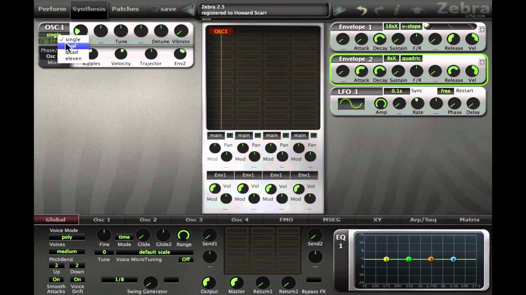This screenshot has width=526, height=295.
Task: Toggle Voice Drift On switch
Action: (x=77, y=280)
